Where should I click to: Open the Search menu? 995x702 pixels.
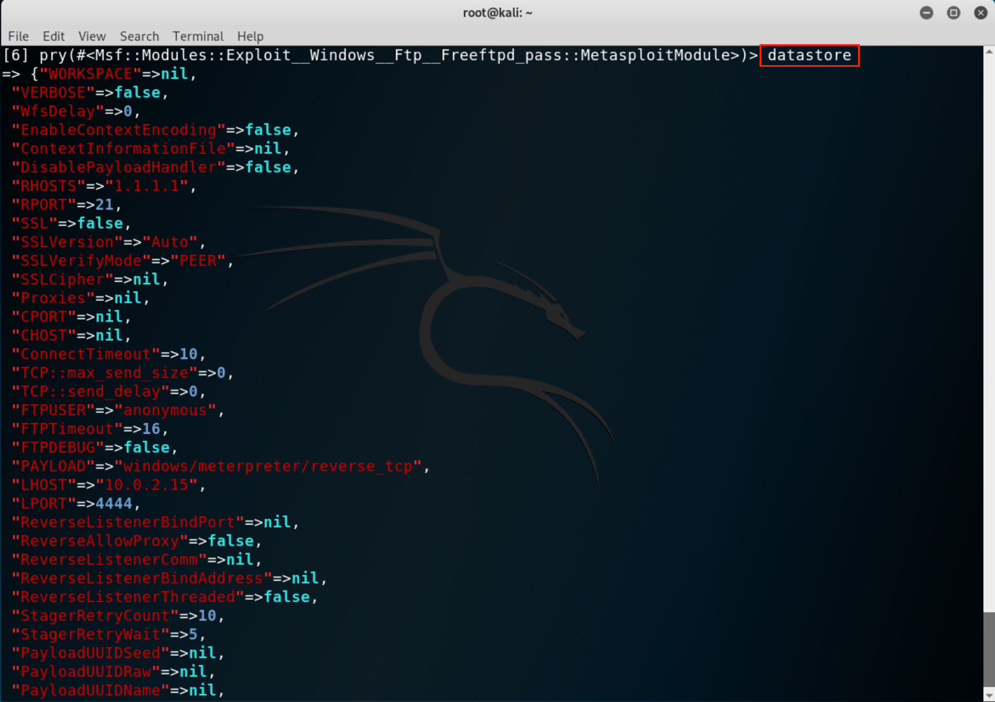coord(139,36)
